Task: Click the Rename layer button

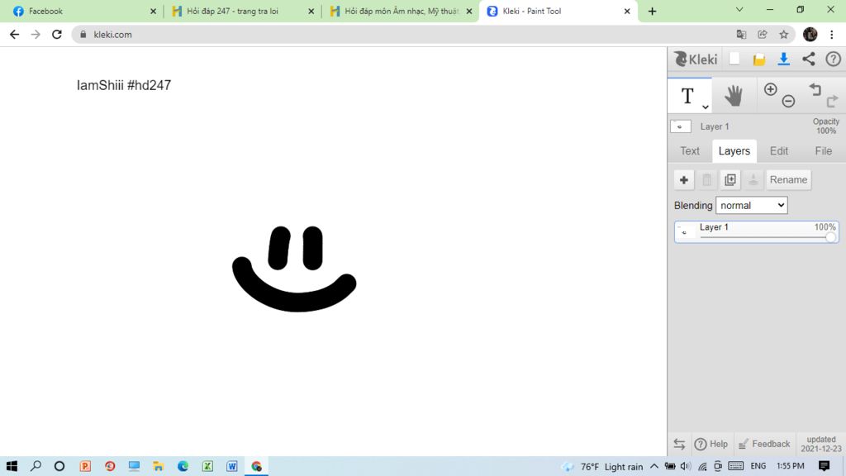Action: [x=788, y=179]
